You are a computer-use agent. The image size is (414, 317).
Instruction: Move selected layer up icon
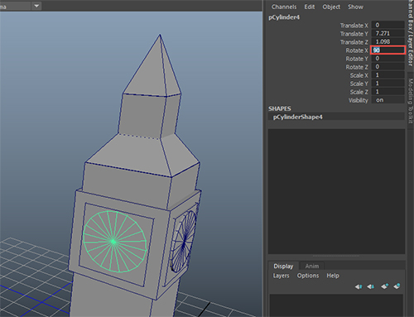(x=359, y=286)
